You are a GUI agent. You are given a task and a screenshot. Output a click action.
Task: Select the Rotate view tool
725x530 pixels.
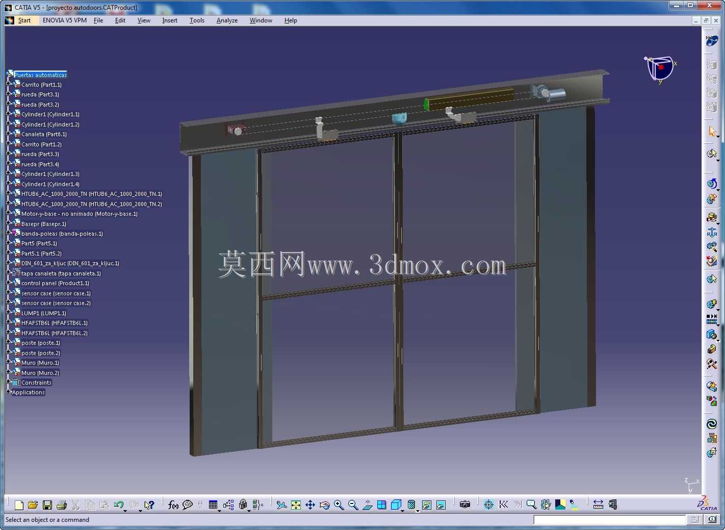point(324,505)
